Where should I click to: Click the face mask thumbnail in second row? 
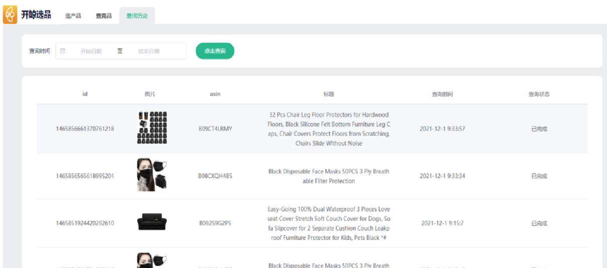[151, 175]
